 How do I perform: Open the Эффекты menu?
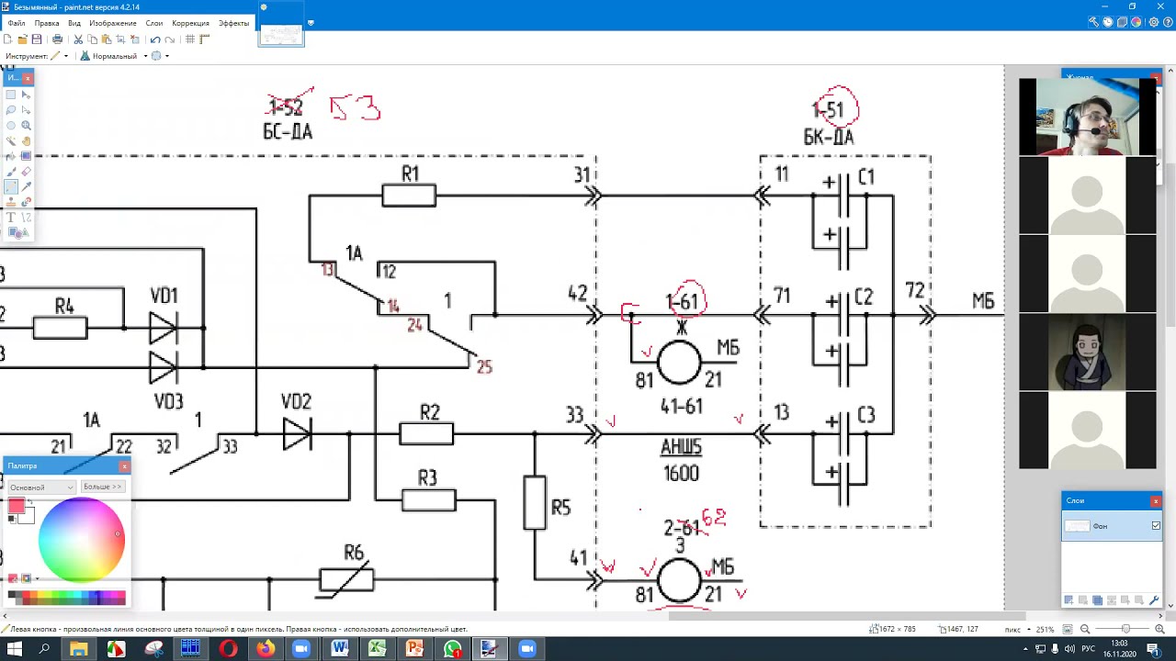[233, 23]
